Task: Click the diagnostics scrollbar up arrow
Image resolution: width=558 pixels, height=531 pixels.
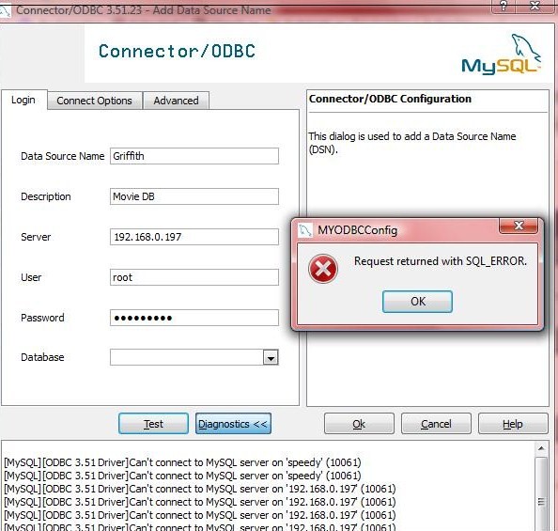Action: (541, 448)
